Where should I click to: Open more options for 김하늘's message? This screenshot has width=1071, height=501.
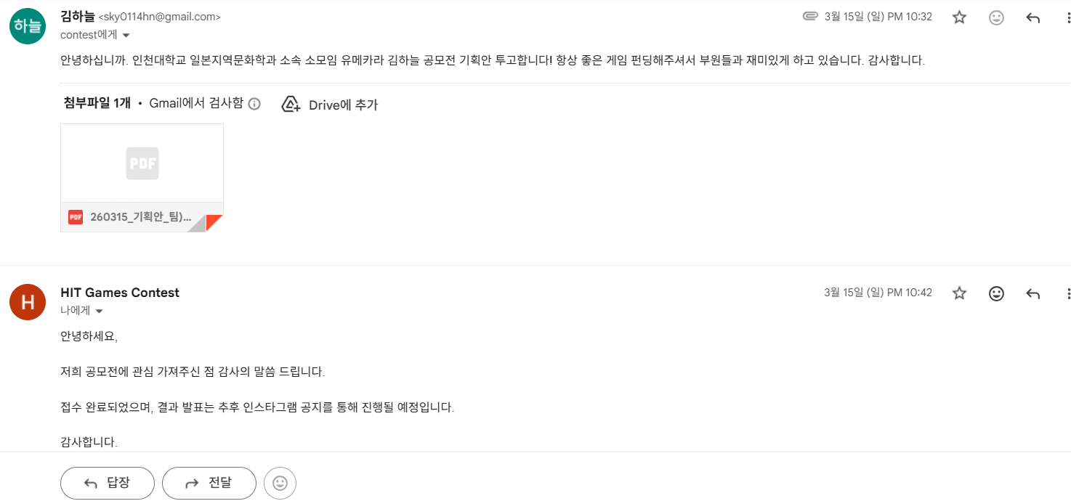pyautogui.click(x=1067, y=17)
